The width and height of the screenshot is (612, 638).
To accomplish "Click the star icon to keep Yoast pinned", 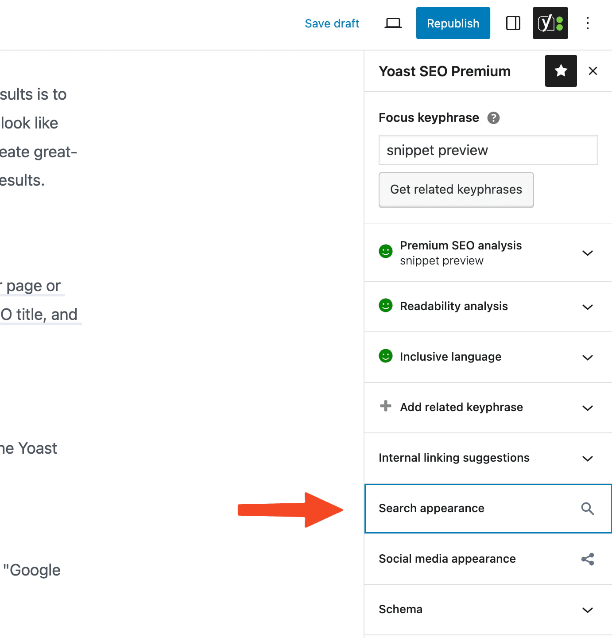I will click(x=561, y=71).
